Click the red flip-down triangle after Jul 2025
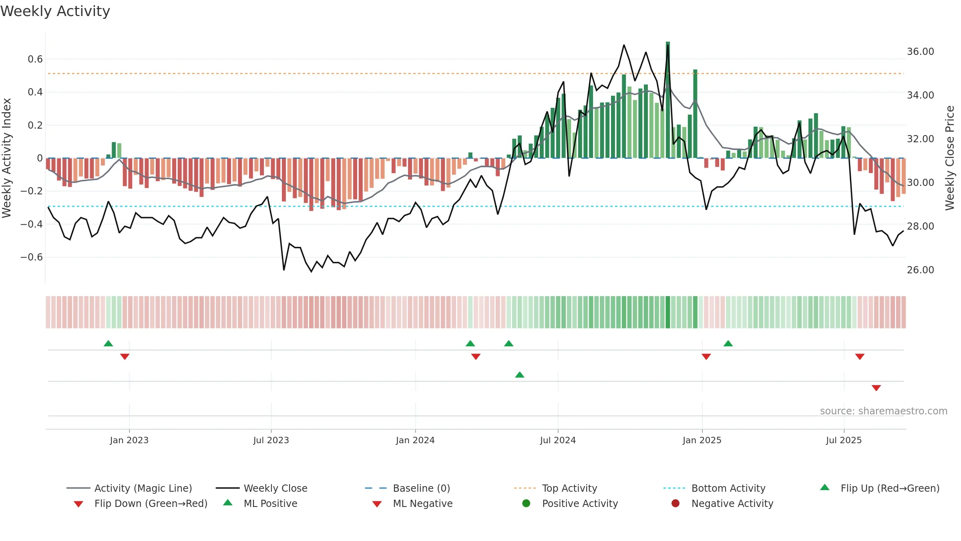This screenshot has height=541, width=961. pyautogui.click(x=860, y=357)
